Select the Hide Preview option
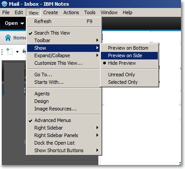Image resolution: width=185 pixels, height=169 pixels. click(129, 63)
